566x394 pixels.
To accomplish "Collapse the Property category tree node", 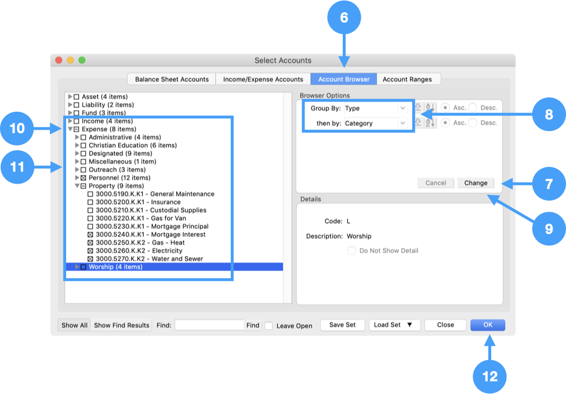I will tap(78, 186).
